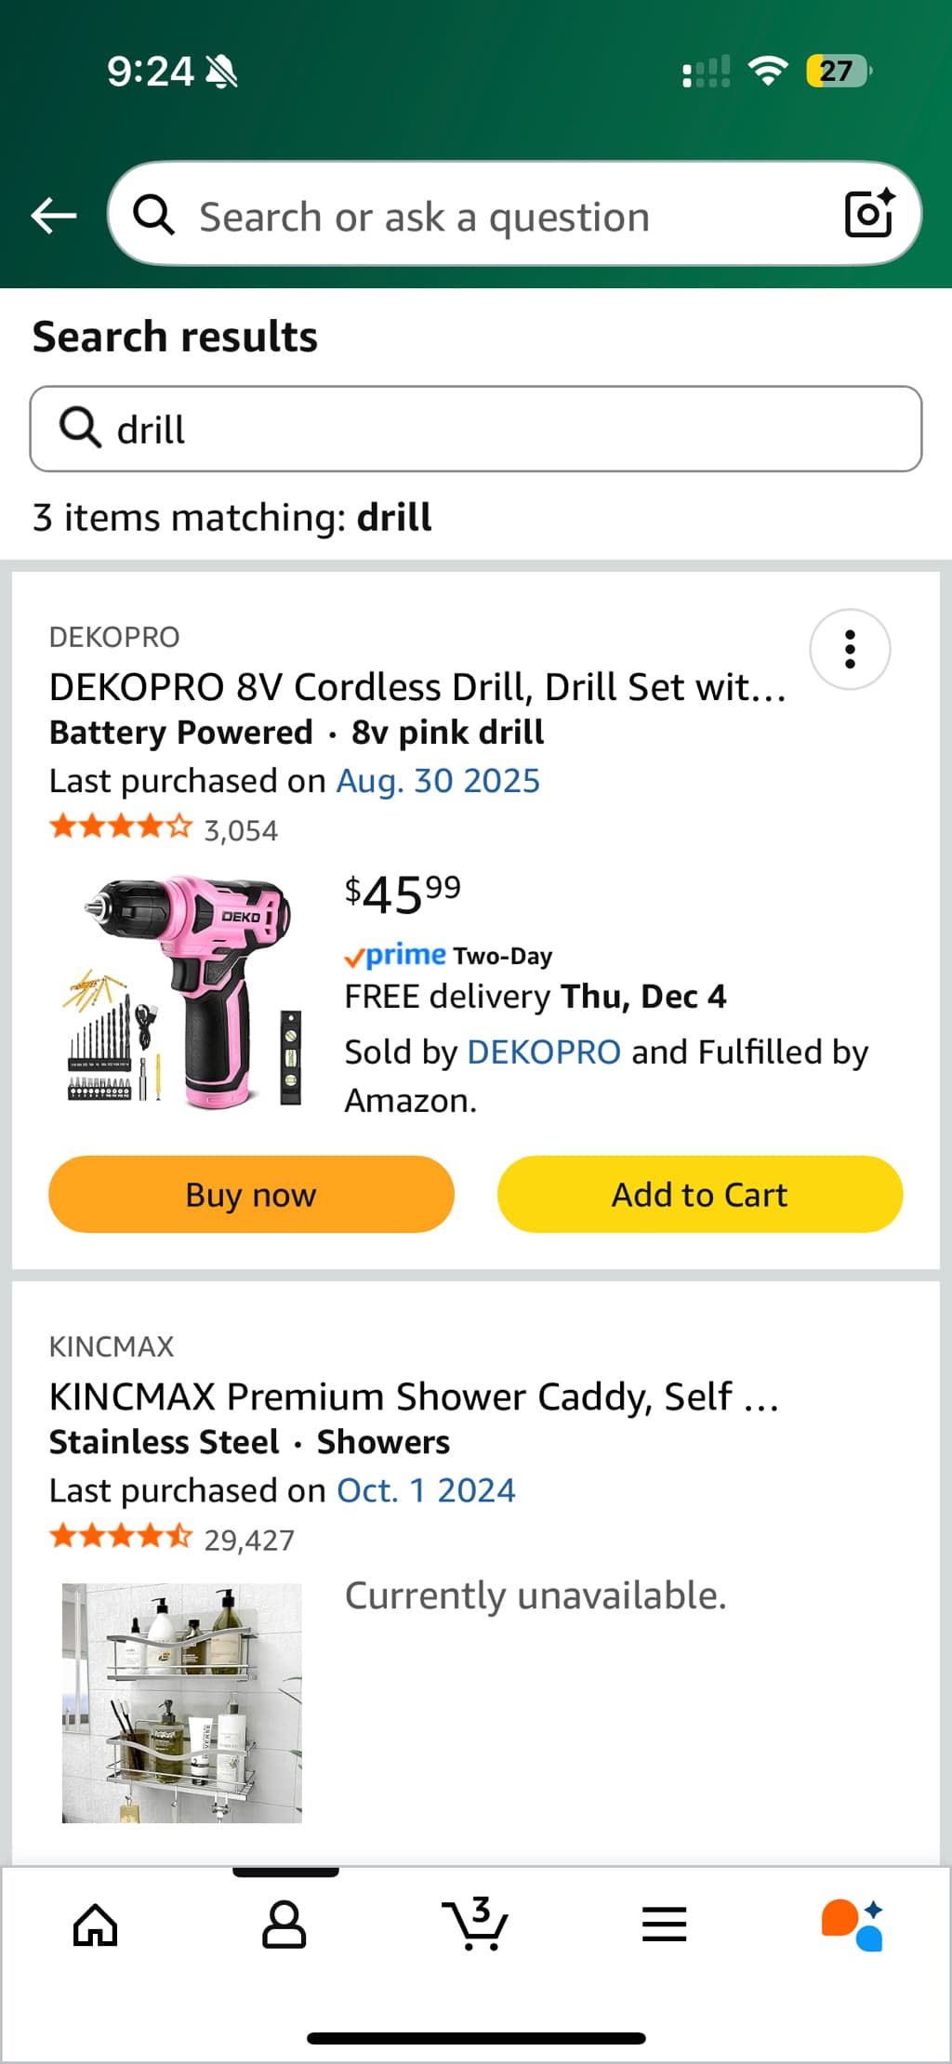Open the Aug. 30 2025 purchase date link

438,781
